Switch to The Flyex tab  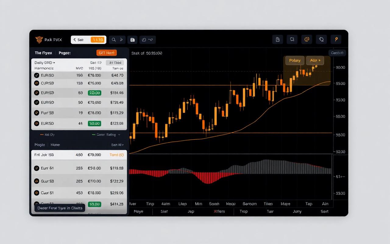[43, 53]
